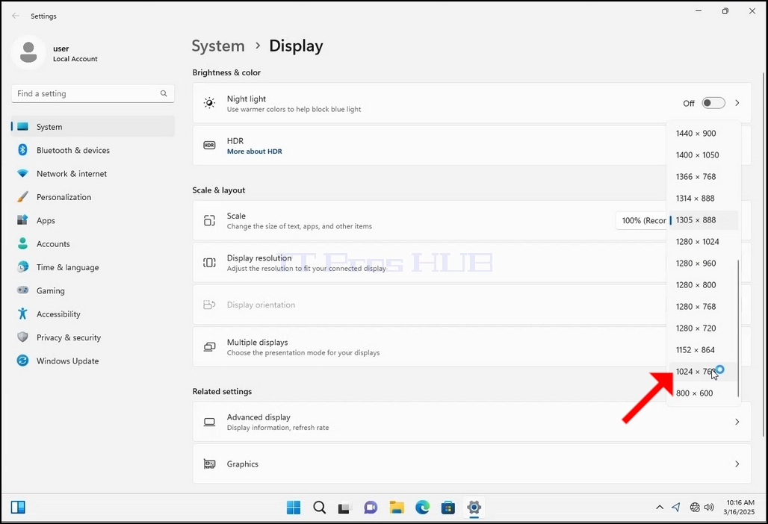Open taskbar Search
768x524 pixels.
[319, 508]
